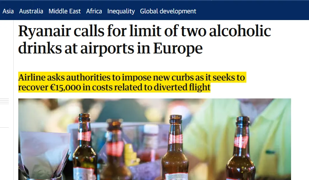Click the word "Ryanair" in headline

(45, 31)
